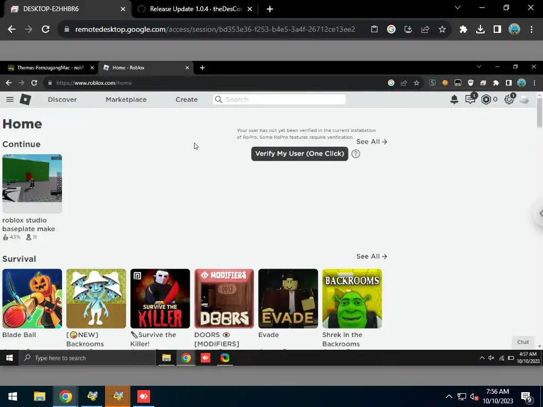Open the Evade game thumbnail
543x407 pixels.
click(288, 299)
